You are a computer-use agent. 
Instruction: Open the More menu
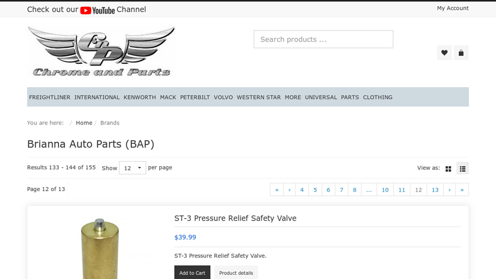coord(293,97)
